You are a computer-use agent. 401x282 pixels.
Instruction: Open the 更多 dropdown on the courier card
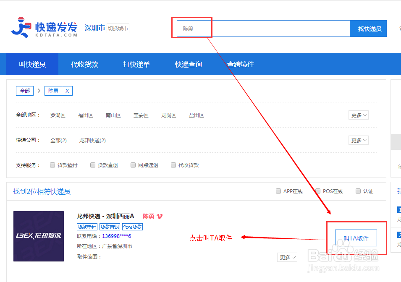coord(287,257)
